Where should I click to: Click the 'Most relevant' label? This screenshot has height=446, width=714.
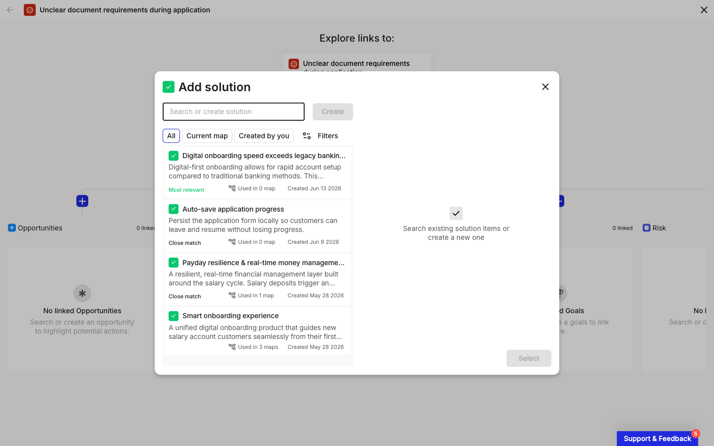click(186, 190)
